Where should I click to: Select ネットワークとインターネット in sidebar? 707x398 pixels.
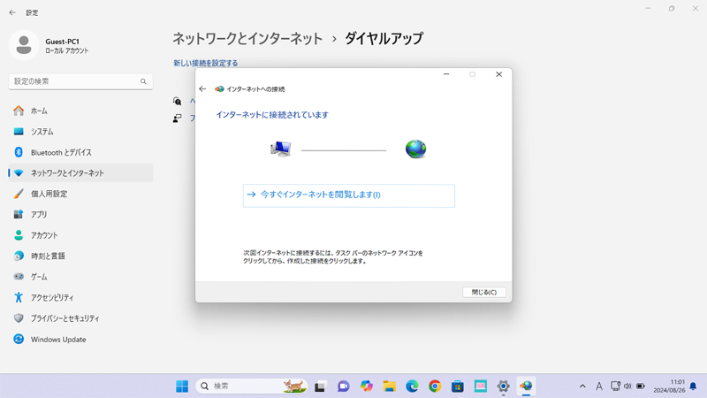pos(80,172)
